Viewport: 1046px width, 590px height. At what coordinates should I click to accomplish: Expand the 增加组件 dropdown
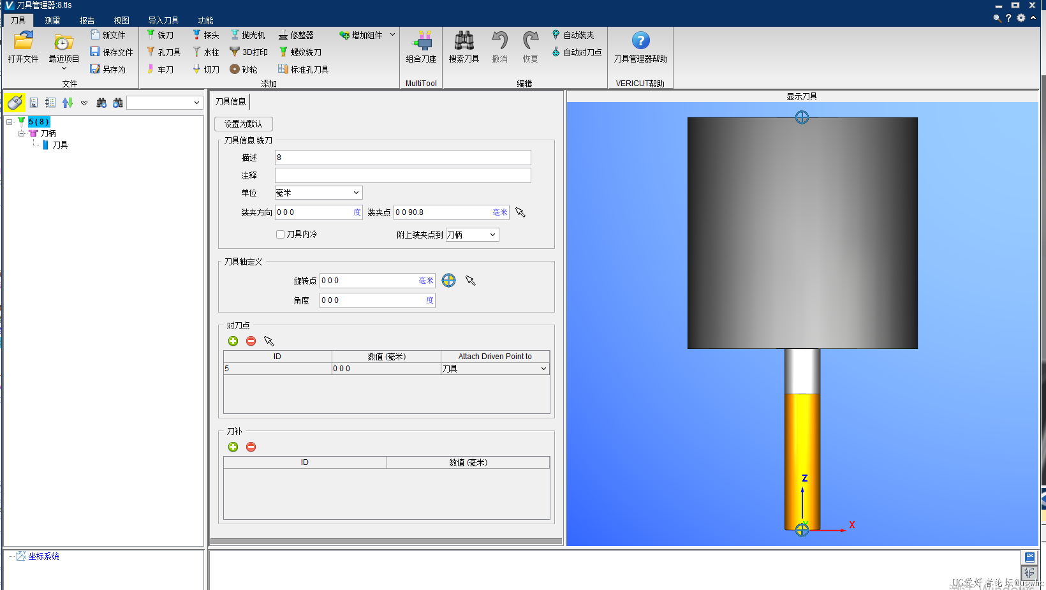392,35
